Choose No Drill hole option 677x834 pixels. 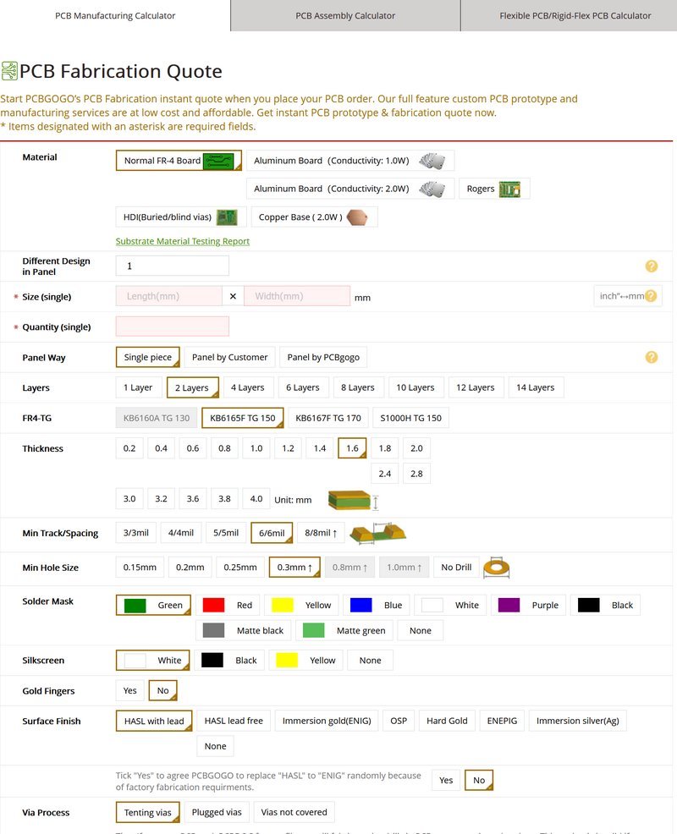coord(456,568)
